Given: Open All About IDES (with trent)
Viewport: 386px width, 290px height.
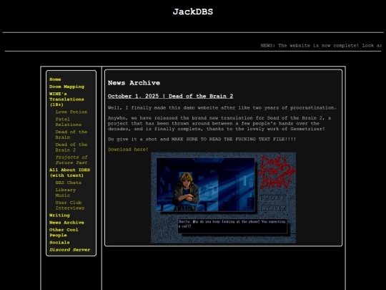Looking at the screenshot, I should (x=69, y=173).
